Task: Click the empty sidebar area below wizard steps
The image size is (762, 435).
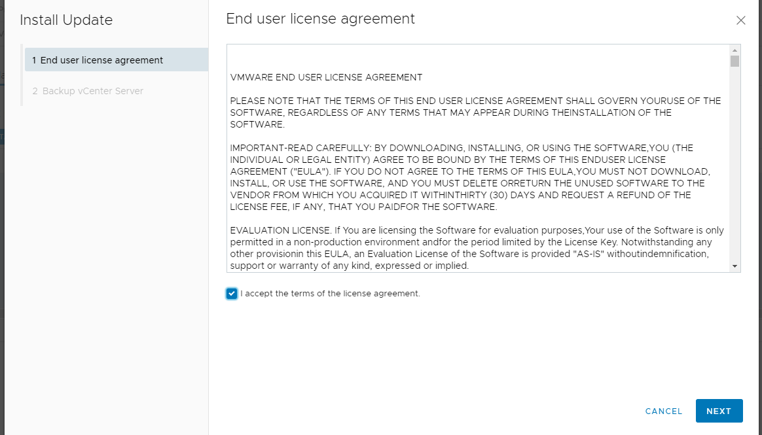Action: point(107,267)
